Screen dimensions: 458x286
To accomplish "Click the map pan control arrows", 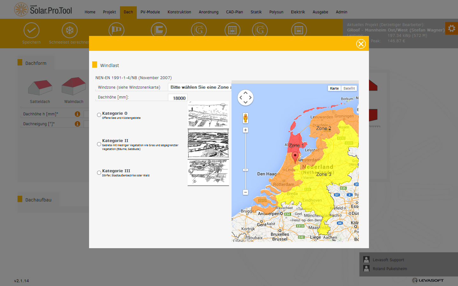I will coord(245,98).
